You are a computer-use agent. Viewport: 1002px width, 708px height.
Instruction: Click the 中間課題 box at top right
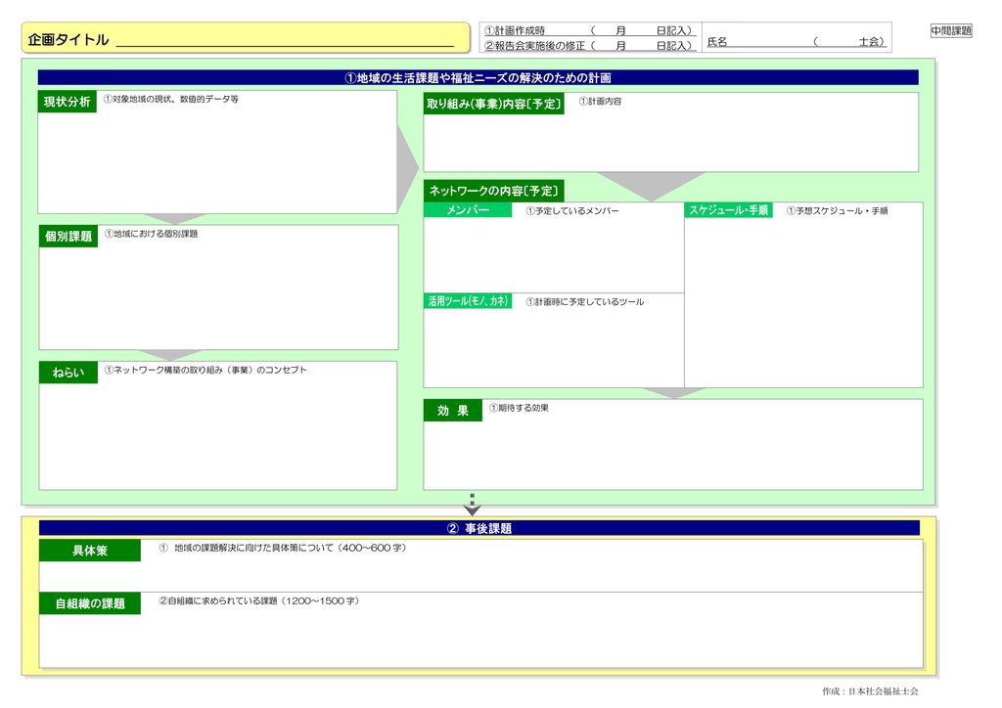(x=951, y=30)
